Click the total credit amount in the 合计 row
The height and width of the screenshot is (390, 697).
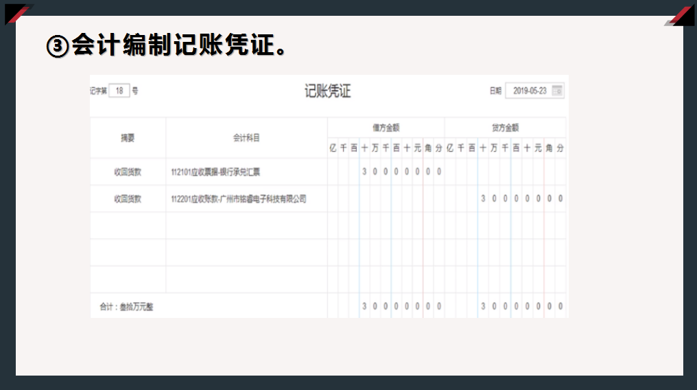point(521,306)
